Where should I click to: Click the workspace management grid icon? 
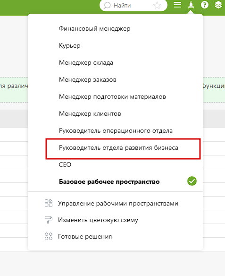[49, 203]
